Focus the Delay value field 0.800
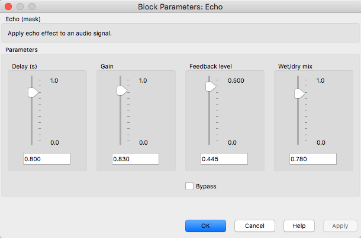The width and height of the screenshot is (361, 238). coord(47,159)
